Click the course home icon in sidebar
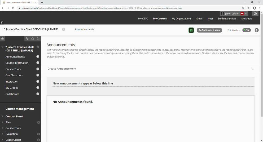 click(x=38, y=47)
